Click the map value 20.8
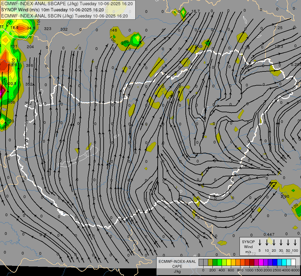The height and width of the screenshot is (276, 301). click(x=12, y=84)
